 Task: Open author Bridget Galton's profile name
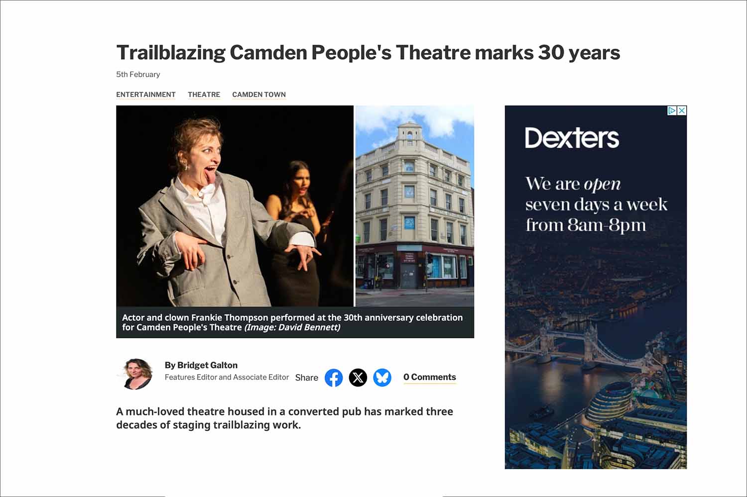click(x=201, y=365)
